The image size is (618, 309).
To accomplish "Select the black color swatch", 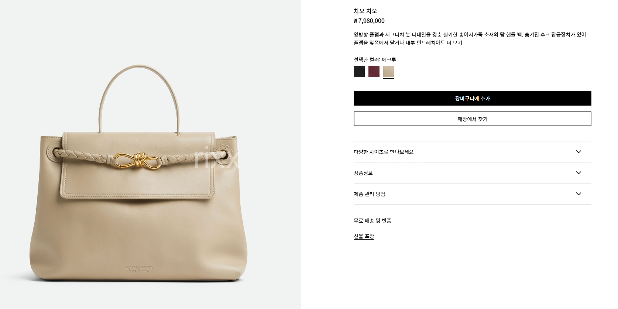I will point(359,72).
